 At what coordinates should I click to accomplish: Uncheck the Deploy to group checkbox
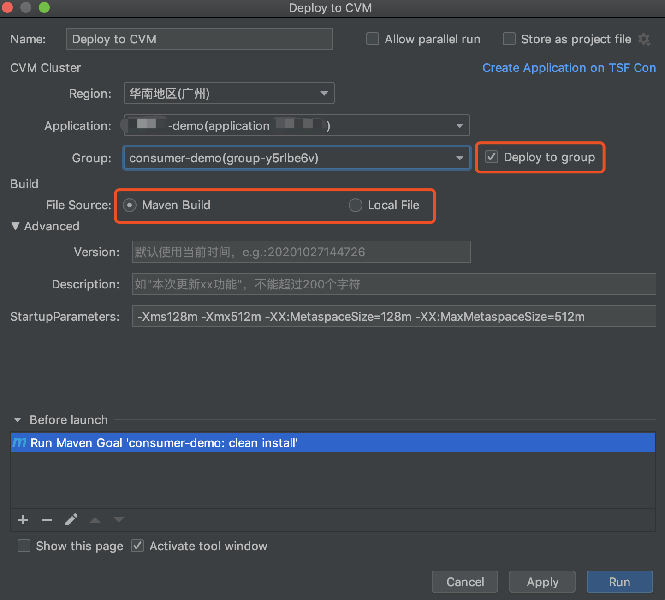tap(492, 157)
